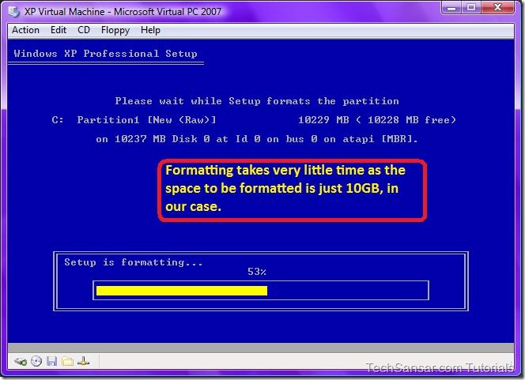Image resolution: width=525 pixels, height=380 pixels.
Task: Open the Help menu
Action: [150, 31]
